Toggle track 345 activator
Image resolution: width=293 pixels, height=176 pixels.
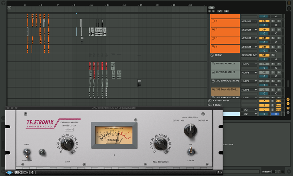pos(264,38)
